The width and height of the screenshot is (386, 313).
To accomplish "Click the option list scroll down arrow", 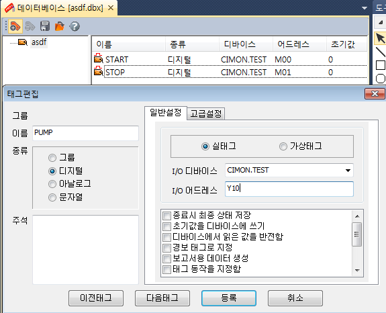I will [357, 271].
